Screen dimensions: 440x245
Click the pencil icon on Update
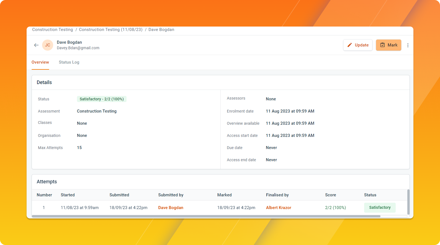(x=350, y=45)
